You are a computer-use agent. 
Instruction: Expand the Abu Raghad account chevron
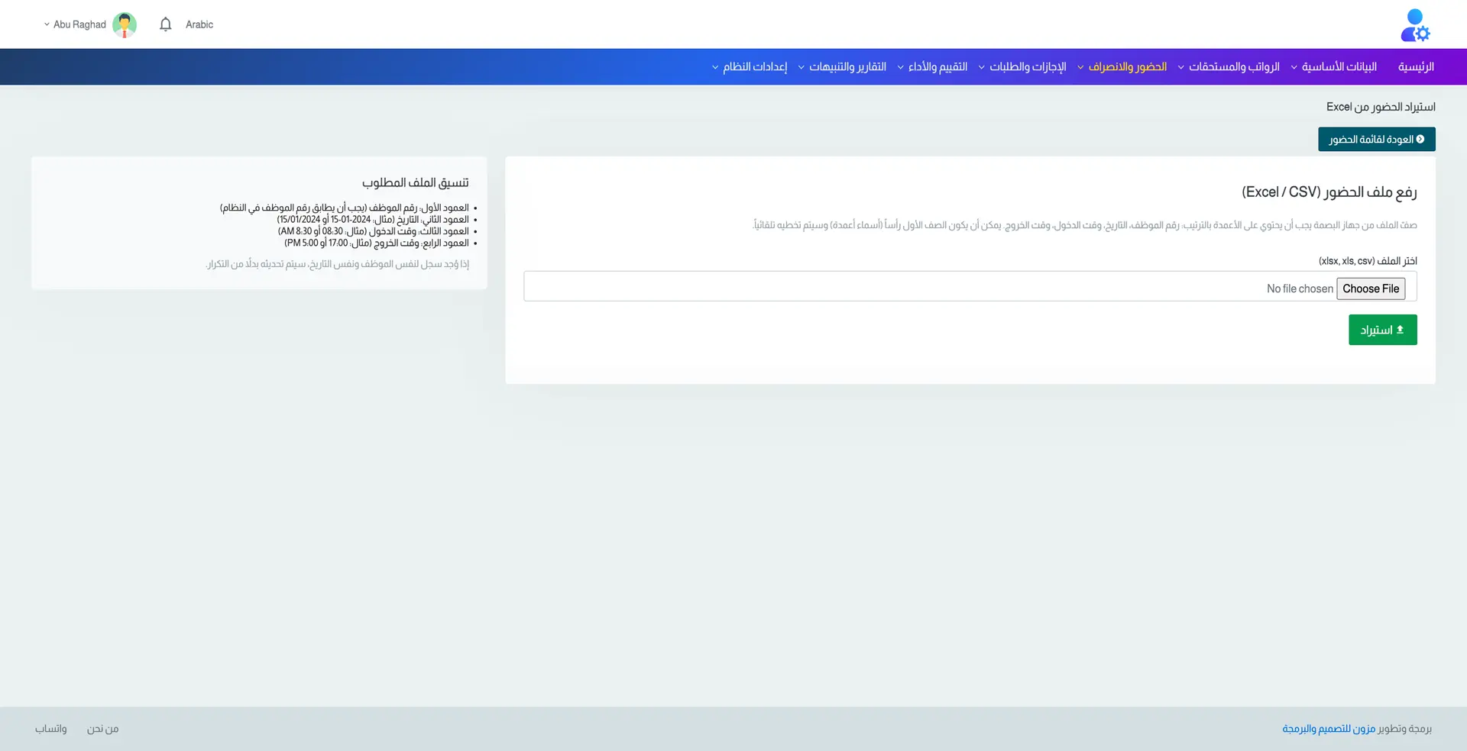[x=47, y=24]
